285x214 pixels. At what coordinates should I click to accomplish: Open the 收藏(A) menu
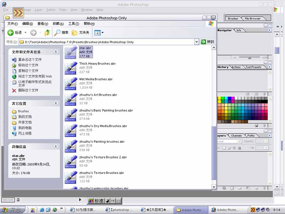[58, 24]
